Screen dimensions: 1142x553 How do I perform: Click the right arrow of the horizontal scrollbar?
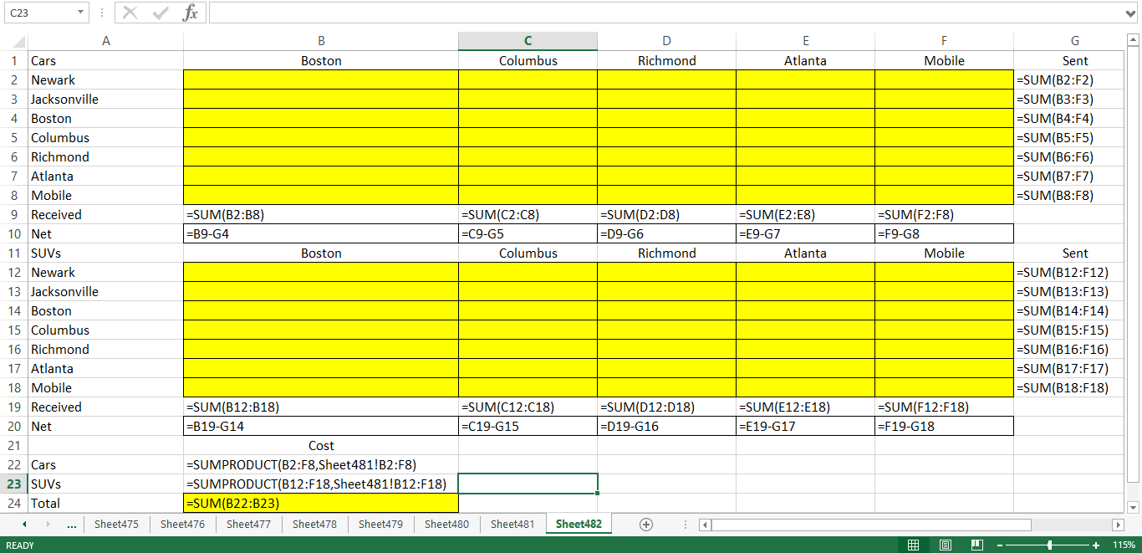[1119, 525]
